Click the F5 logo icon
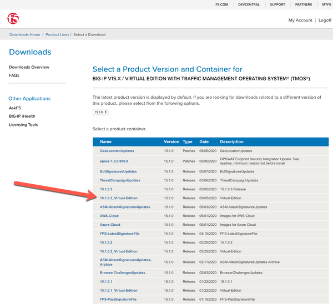The height and width of the screenshot is (304, 333). click(x=13, y=19)
